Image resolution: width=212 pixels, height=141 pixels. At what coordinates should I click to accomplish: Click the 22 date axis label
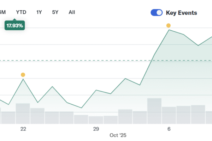23,129
